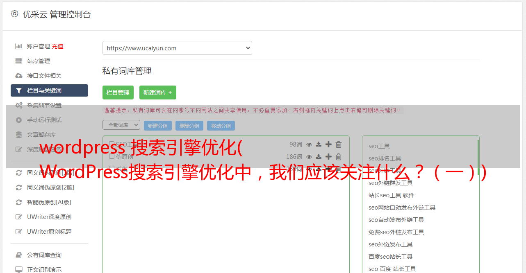Click the 删除分组 button
Image resolution: width=526 pixels, height=273 pixels.
coord(189,126)
